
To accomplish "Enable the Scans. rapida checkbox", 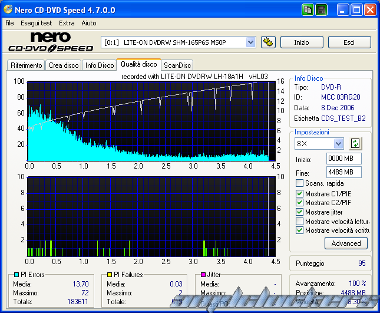I will pyautogui.click(x=300, y=183).
